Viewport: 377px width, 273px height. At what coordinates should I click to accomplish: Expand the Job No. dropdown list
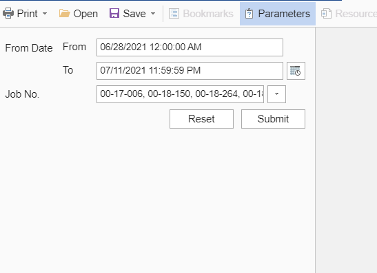coord(277,94)
